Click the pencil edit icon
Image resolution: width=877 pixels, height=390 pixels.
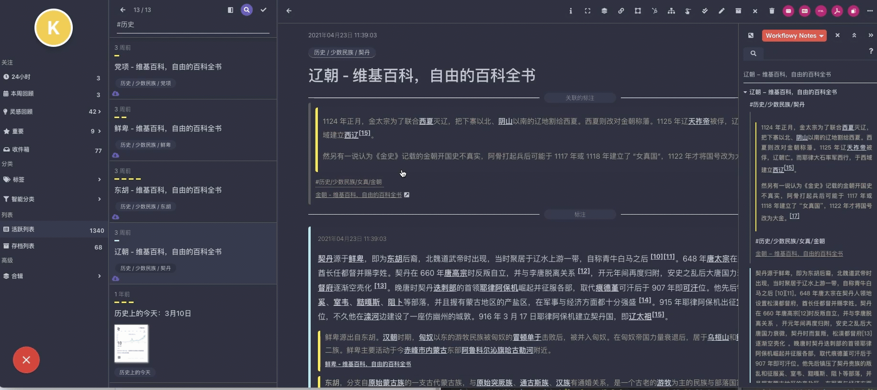(x=721, y=11)
